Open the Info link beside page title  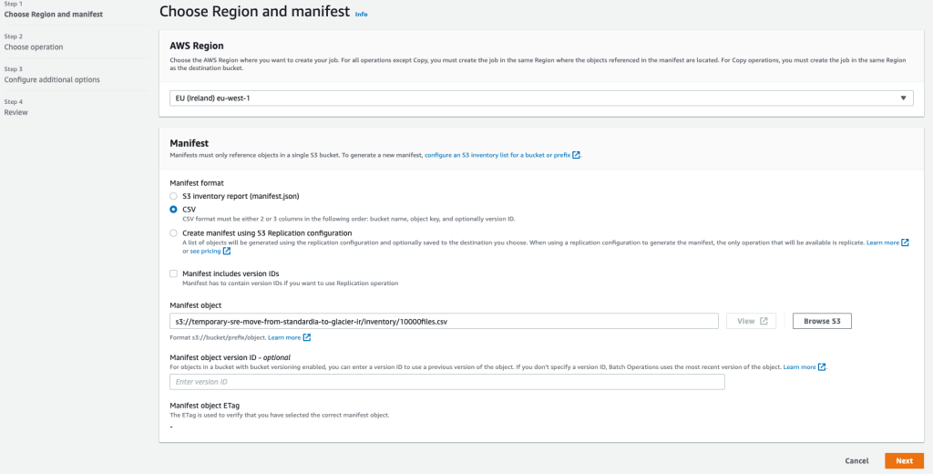pyautogui.click(x=361, y=14)
